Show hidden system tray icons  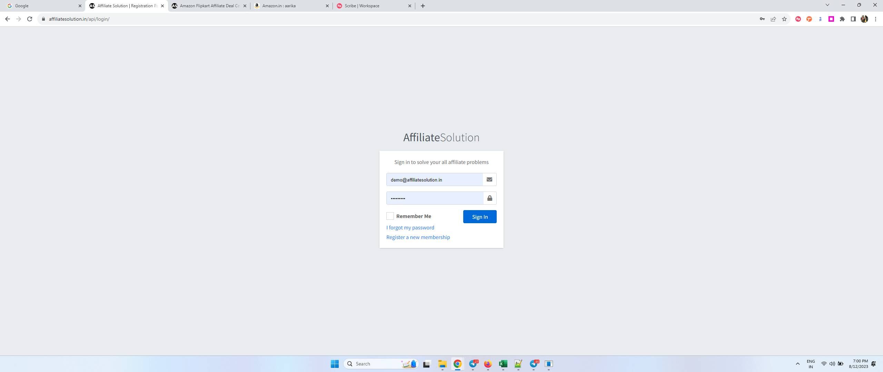(797, 364)
